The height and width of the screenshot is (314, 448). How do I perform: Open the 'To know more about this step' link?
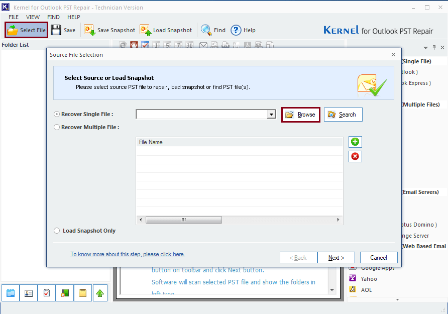(128, 254)
